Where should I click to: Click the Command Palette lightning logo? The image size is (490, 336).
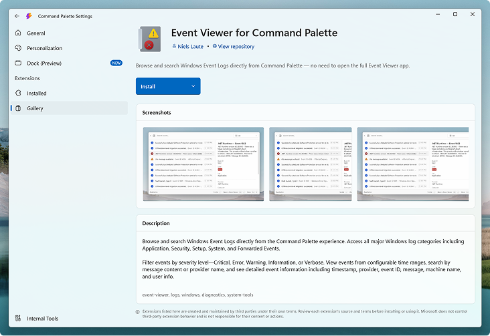click(29, 16)
